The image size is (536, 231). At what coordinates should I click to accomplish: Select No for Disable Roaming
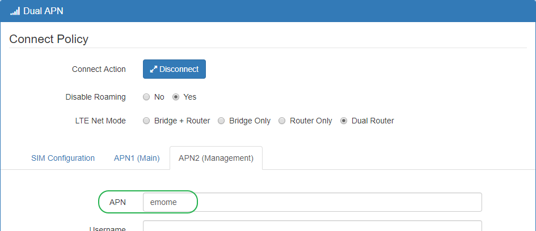[146, 97]
